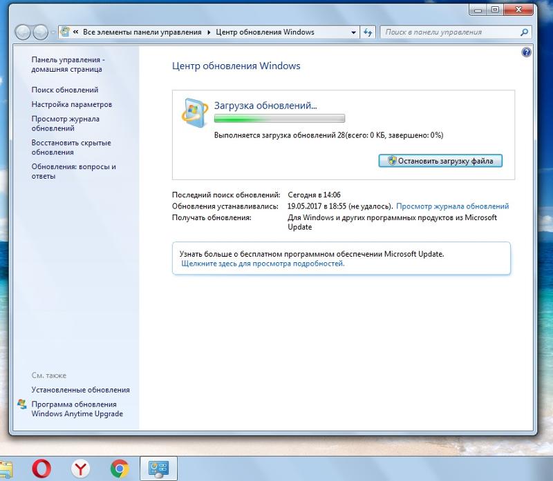
Task: Restore down the window size
Action: (x=495, y=10)
